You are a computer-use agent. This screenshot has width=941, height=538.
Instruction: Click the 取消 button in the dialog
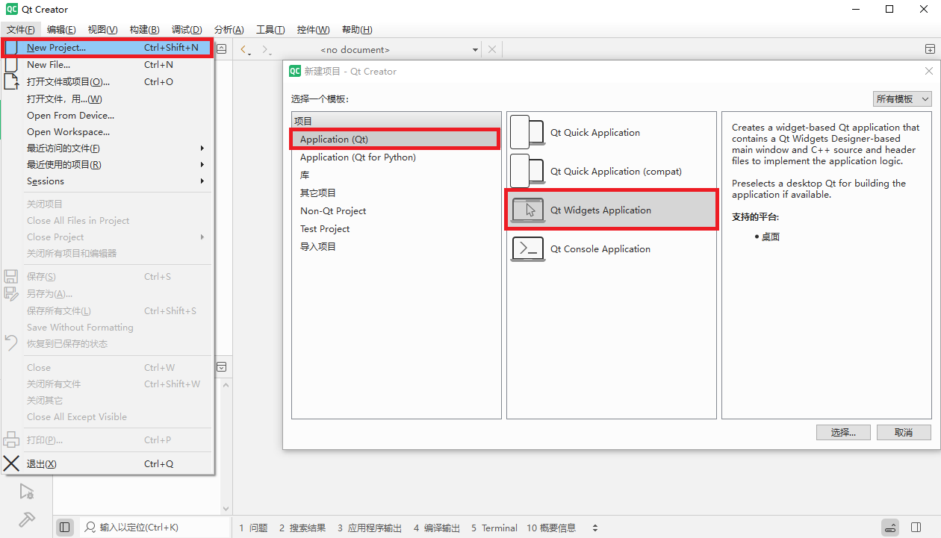click(x=904, y=433)
